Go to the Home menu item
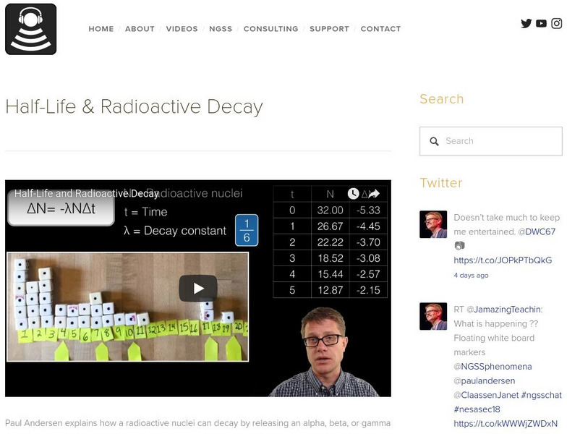Viewport: 567px width, 434px height. [x=101, y=29]
